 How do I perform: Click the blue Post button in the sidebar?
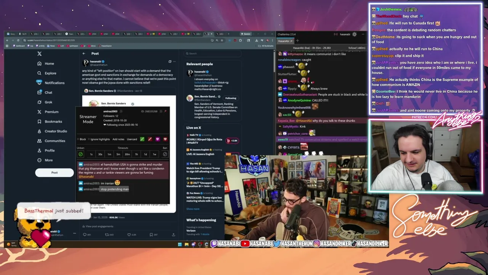tap(55, 173)
